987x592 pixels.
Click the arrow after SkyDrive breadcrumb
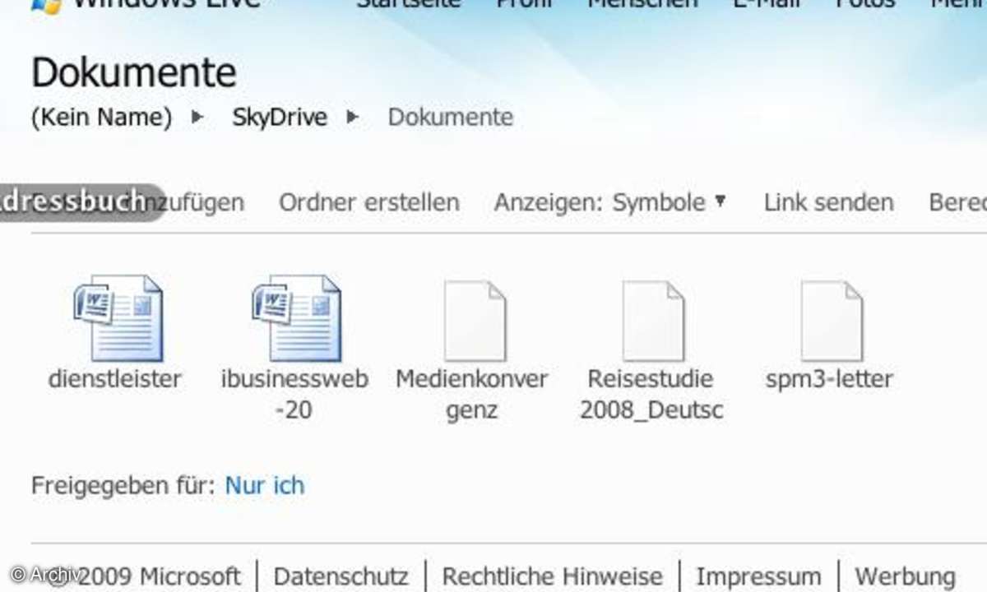pos(353,118)
